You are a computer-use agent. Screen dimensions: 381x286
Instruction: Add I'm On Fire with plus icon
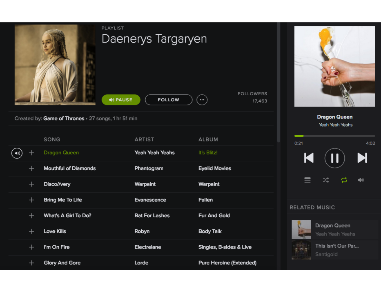click(x=31, y=247)
